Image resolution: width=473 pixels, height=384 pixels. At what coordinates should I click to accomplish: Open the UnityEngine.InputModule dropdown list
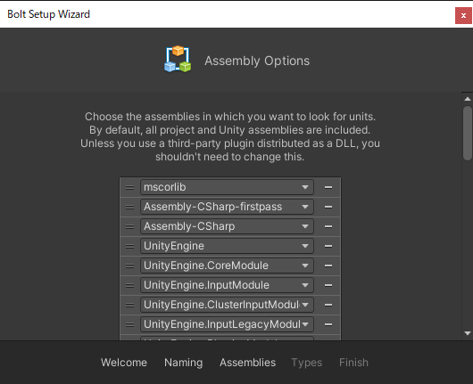click(x=227, y=285)
